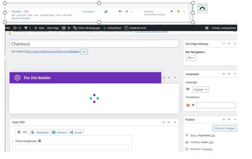Click Edit next to Status: Published

[x=213, y=135]
